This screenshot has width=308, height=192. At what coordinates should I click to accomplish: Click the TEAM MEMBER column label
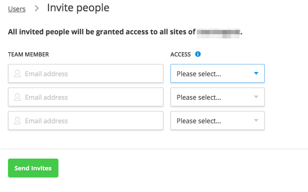tap(28, 55)
